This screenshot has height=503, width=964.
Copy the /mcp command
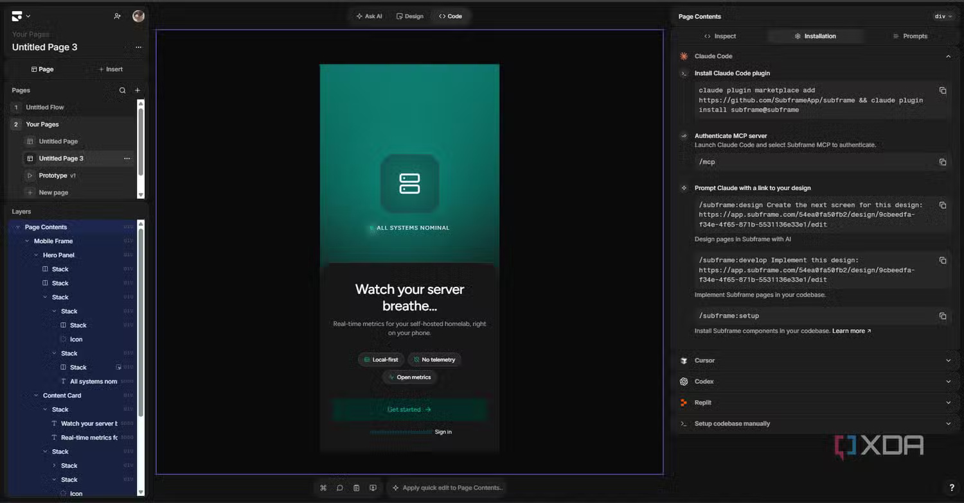[943, 162]
